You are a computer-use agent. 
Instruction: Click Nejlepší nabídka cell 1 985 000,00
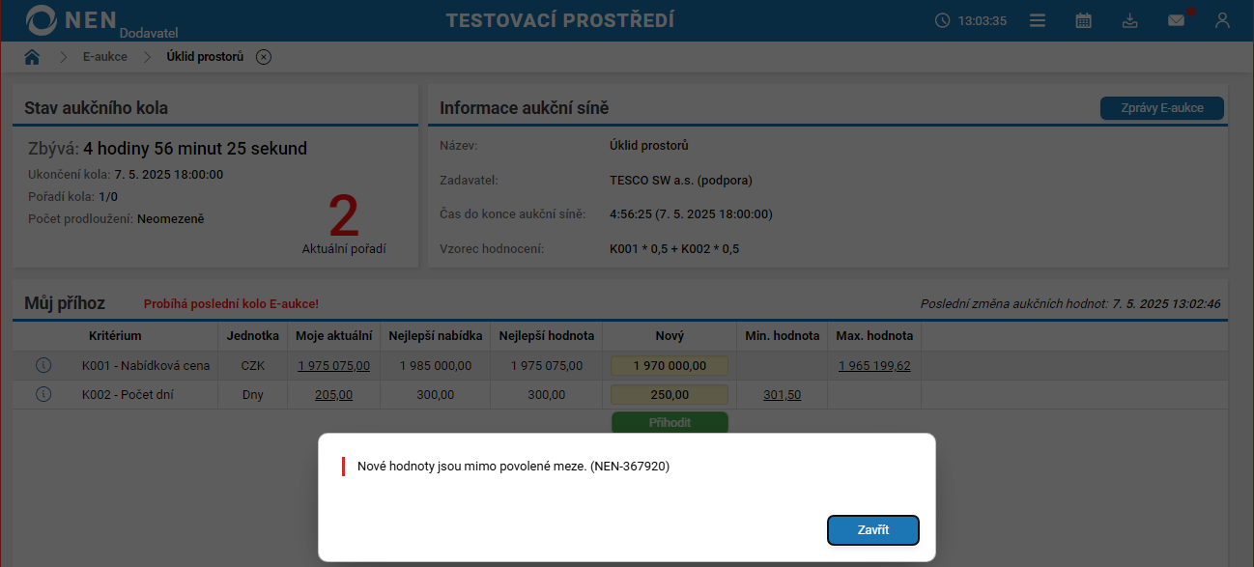(436, 366)
